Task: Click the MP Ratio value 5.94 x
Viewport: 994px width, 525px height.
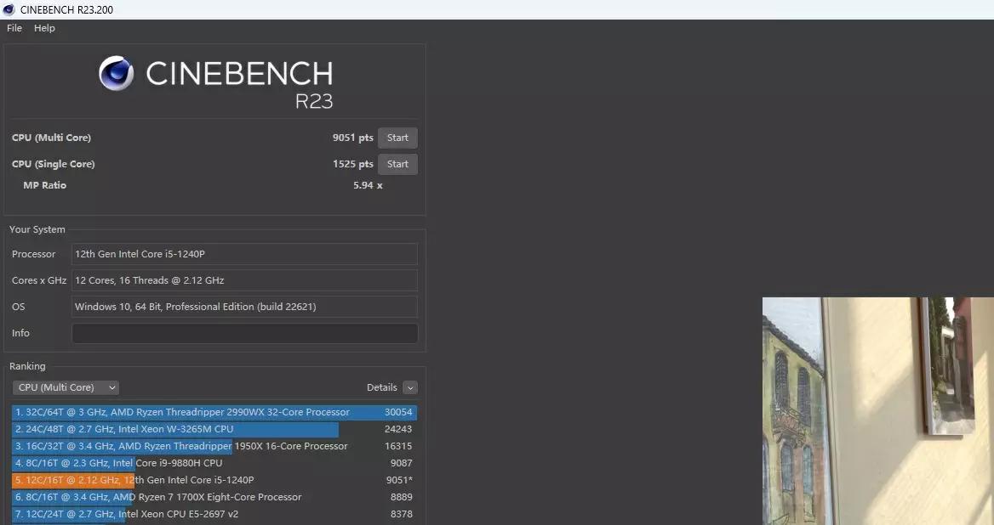Action: [x=368, y=185]
